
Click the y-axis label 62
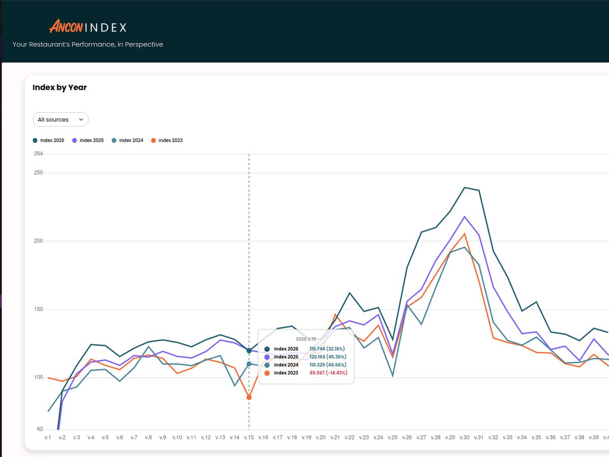click(x=40, y=430)
